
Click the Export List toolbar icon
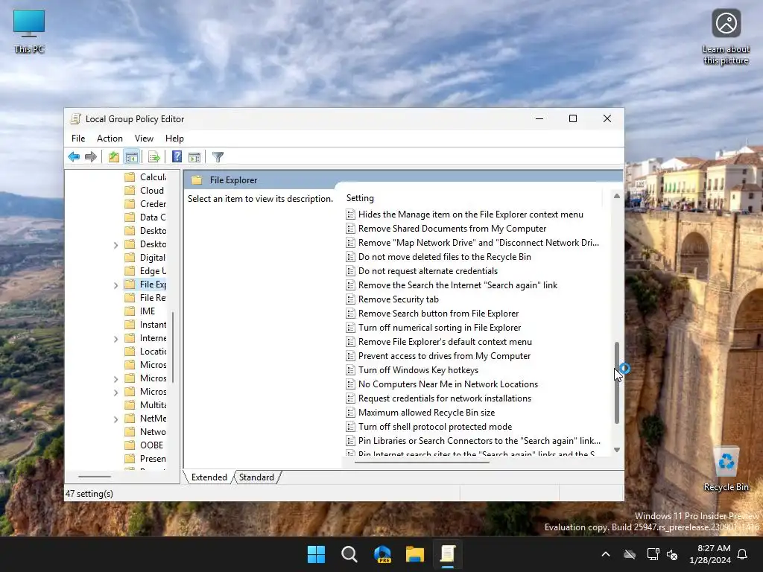(154, 156)
